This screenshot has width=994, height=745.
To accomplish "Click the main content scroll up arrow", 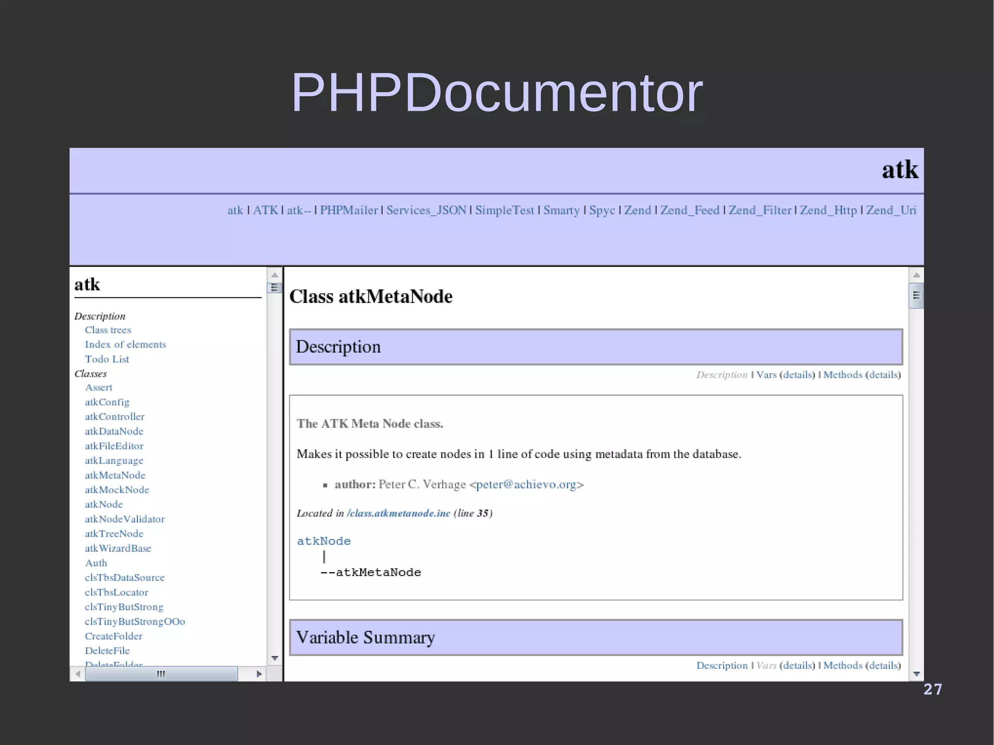I will point(916,275).
